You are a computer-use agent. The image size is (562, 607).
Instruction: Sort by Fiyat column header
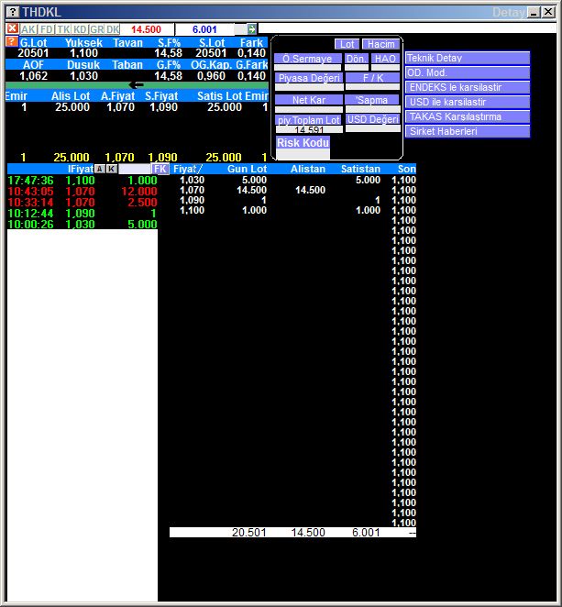[187, 170]
